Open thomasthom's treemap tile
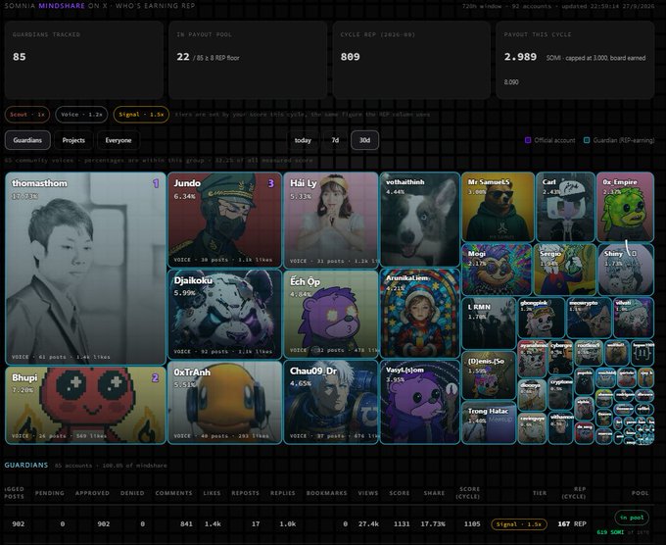 click(x=85, y=269)
